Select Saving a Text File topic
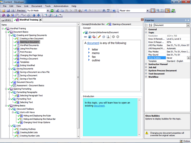The height and width of the screenshot is (143, 191). 28,79
